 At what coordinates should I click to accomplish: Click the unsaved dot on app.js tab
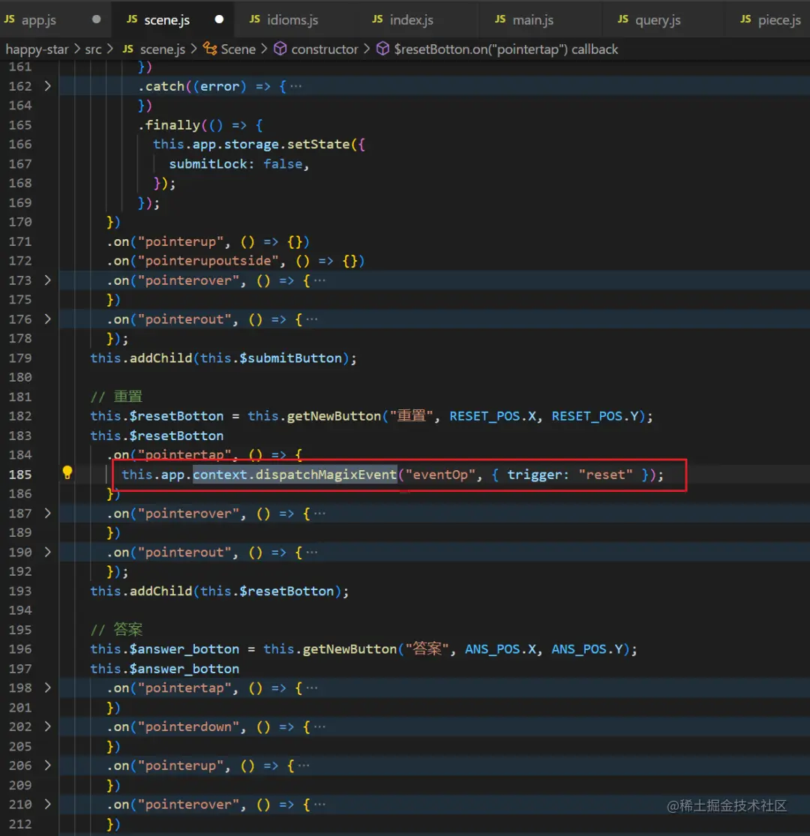click(x=96, y=19)
